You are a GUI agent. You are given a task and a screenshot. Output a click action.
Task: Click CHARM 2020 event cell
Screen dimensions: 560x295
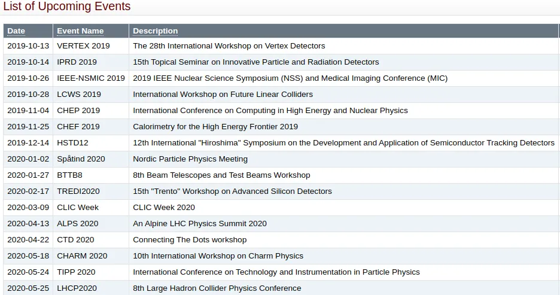point(82,256)
